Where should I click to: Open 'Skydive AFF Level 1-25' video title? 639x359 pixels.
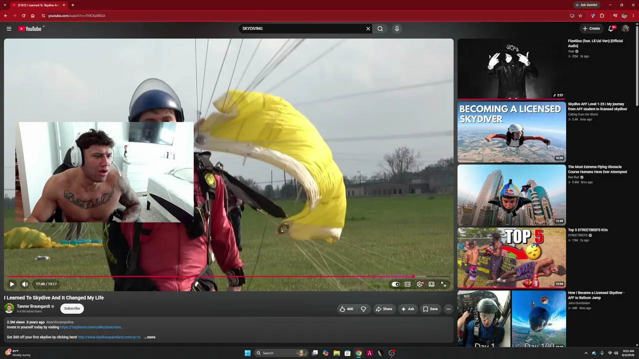coord(598,106)
